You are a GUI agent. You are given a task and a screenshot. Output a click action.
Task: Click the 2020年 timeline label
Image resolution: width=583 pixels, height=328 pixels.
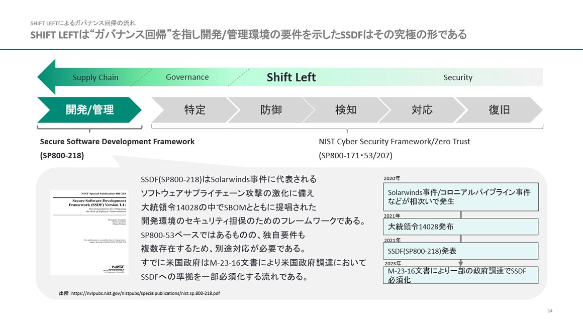click(392, 178)
